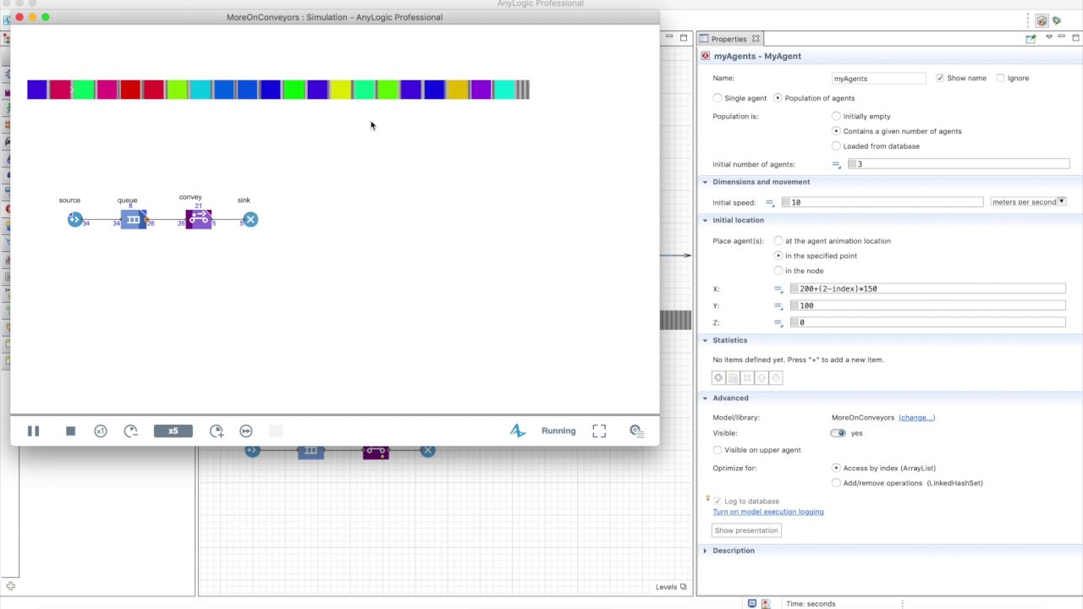Click the myAgents agent icon in header
The image size is (1083, 609).
(706, 56)
